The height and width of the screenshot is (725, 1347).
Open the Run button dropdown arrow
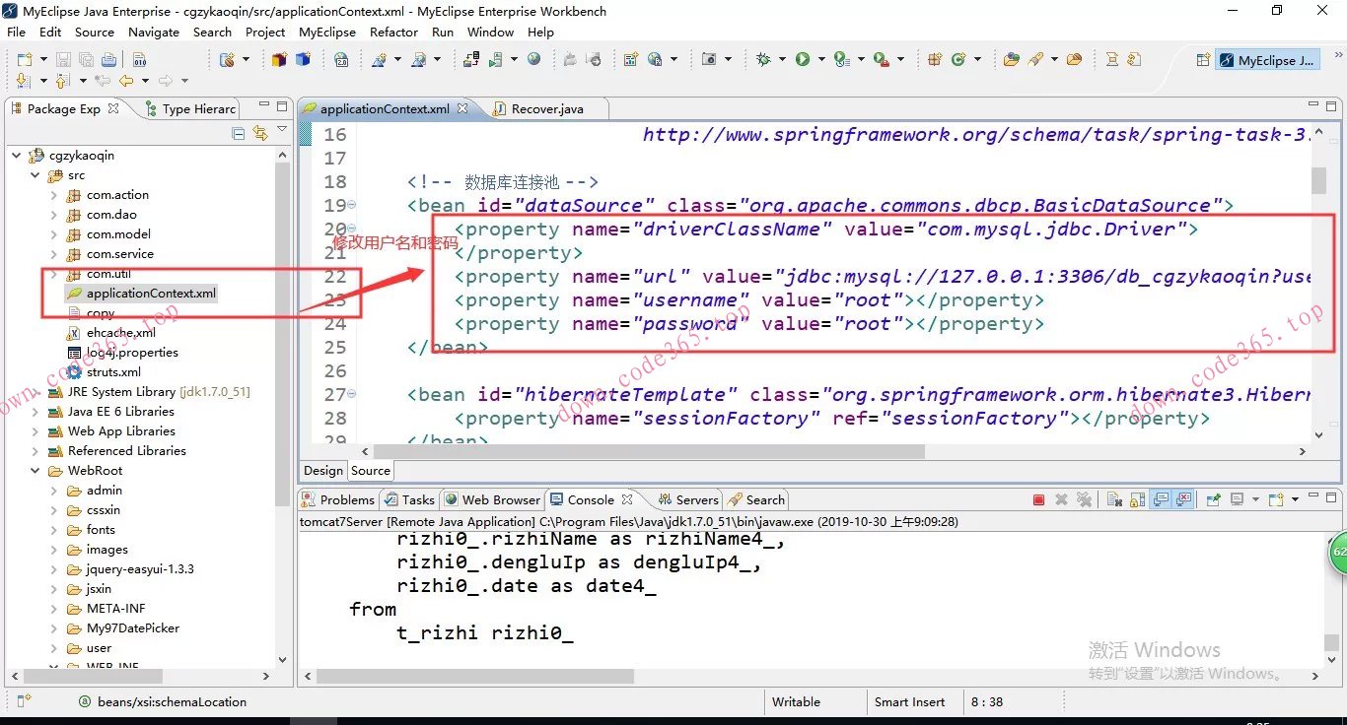(821, 60)
